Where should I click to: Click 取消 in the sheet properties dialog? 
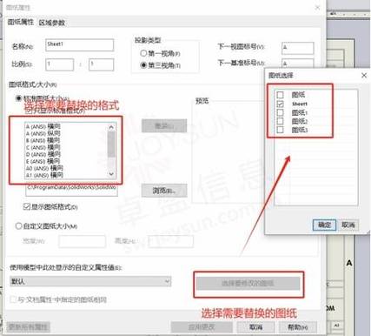coord(256,327)
